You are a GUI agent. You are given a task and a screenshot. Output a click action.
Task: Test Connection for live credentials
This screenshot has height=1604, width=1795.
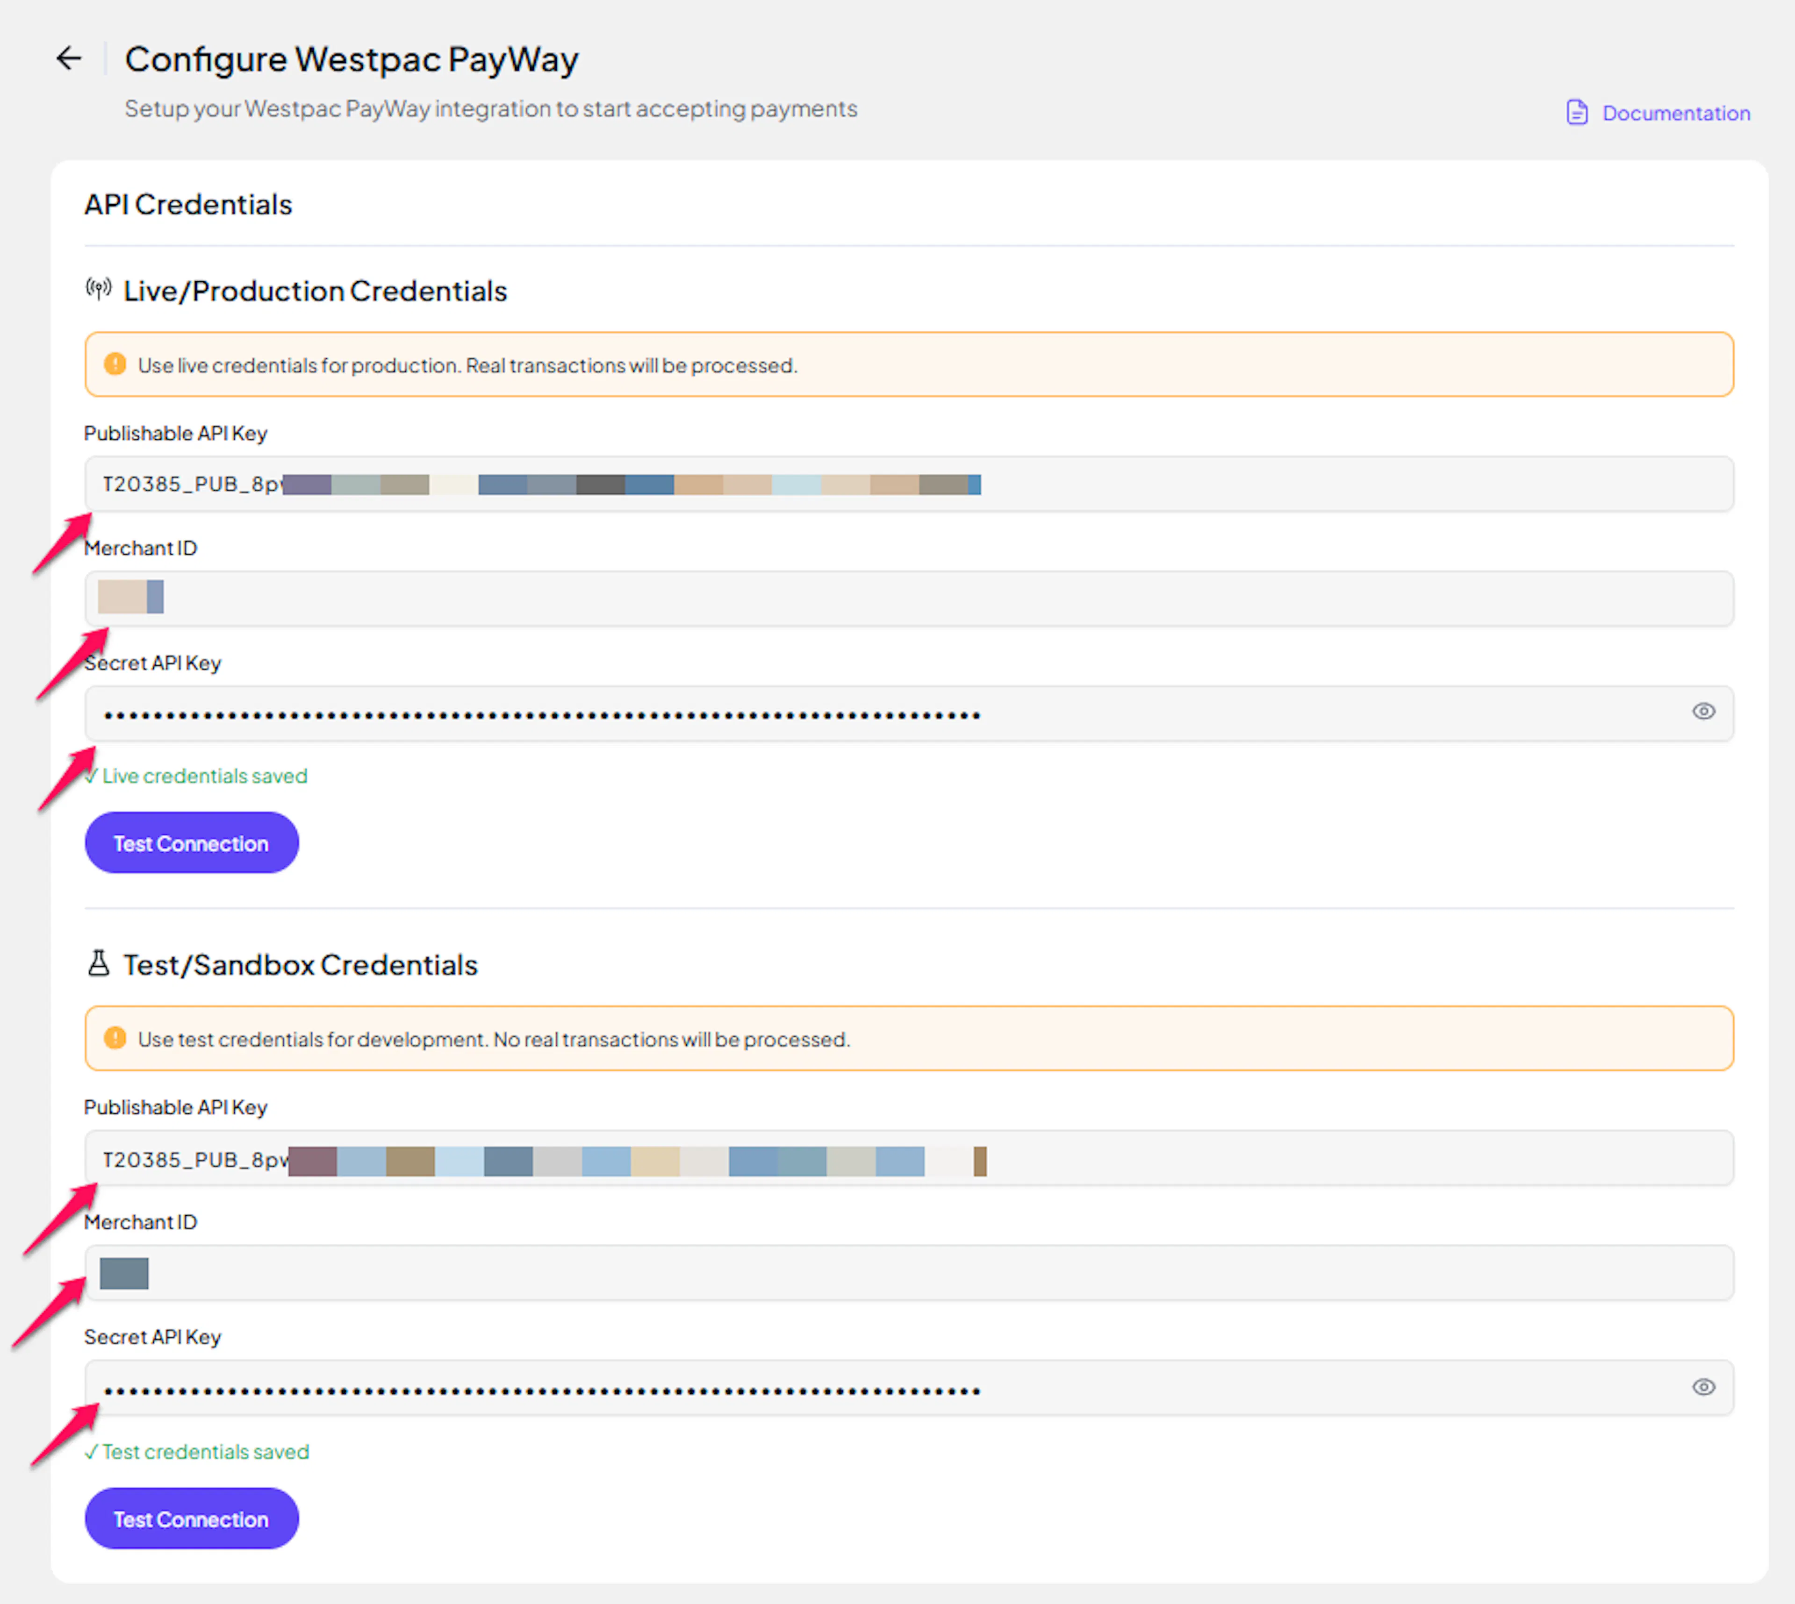click(x=191, y=842)
